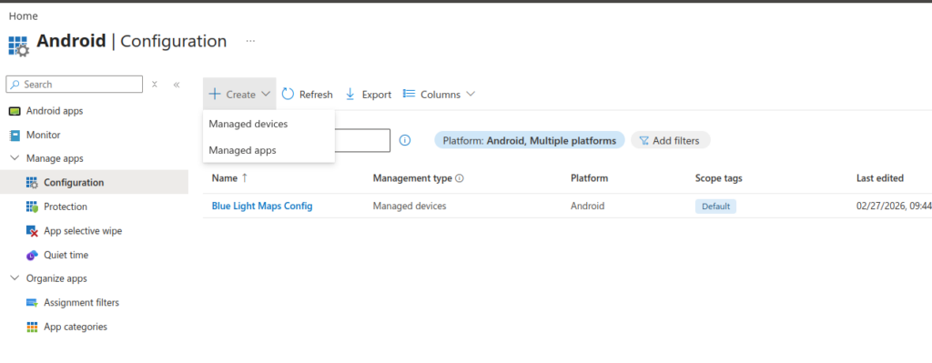Click the Export download arrow icon
The height and width of the screenshot is (363, 932).
pos(350,94)
